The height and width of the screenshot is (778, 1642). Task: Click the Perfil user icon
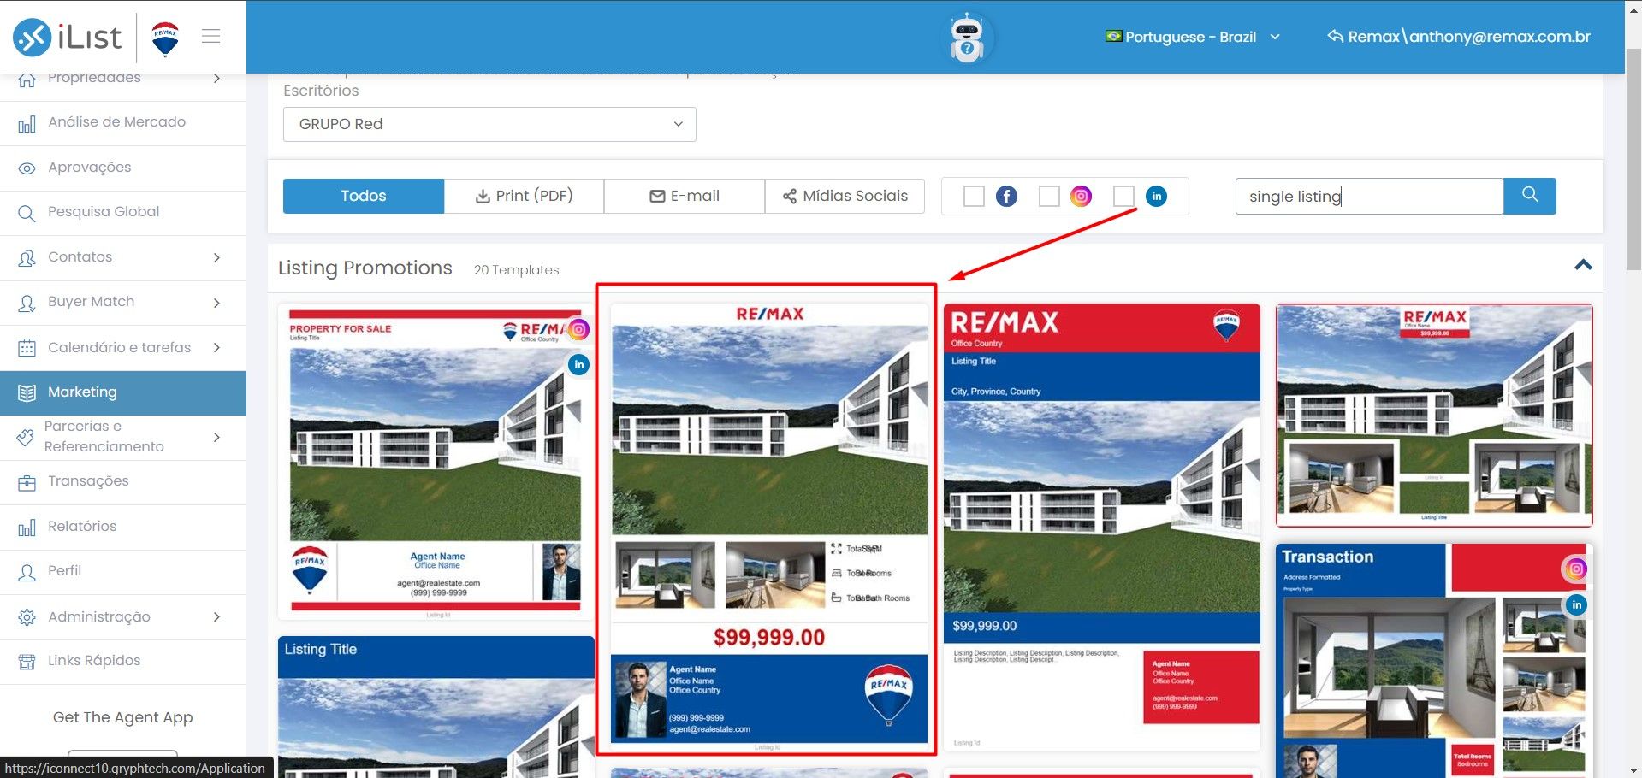point(27,572)
